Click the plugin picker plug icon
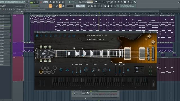 pos(108,6)
